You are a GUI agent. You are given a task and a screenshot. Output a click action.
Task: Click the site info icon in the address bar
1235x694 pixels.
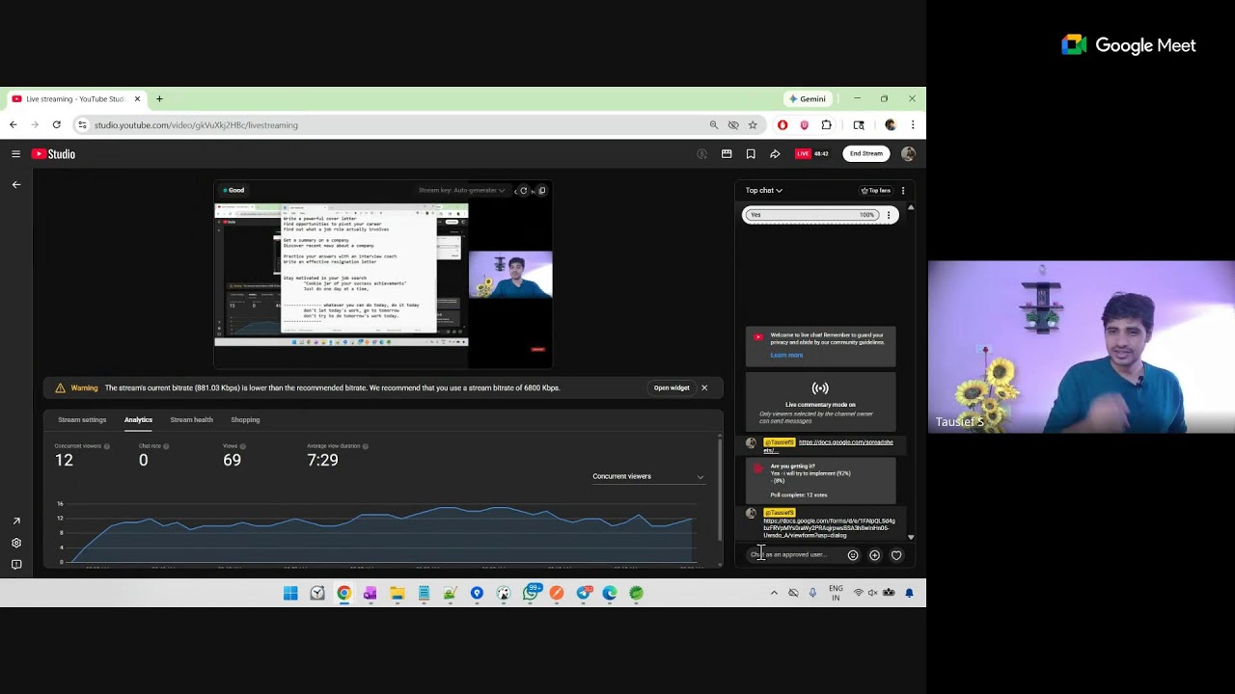[82, 124]
